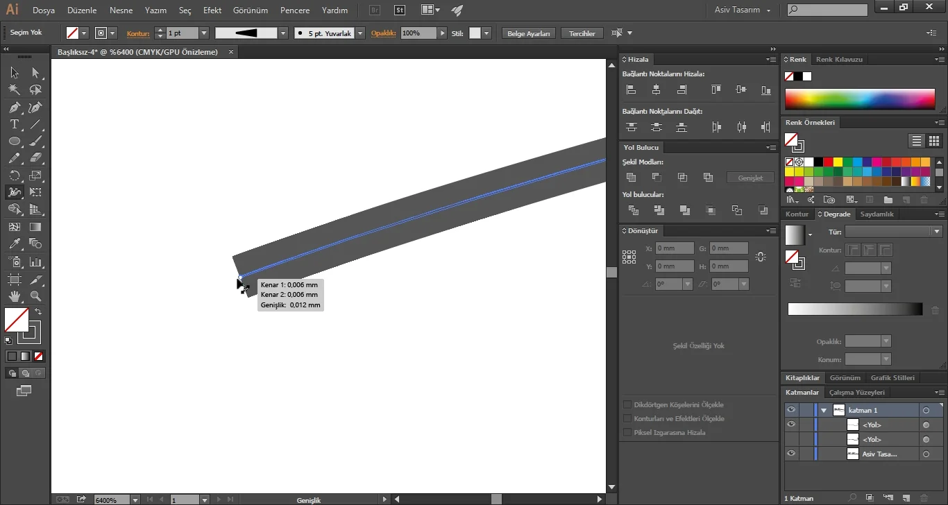Choose the Magic Wand tool
948x505 pixels.
coord(14,90)
